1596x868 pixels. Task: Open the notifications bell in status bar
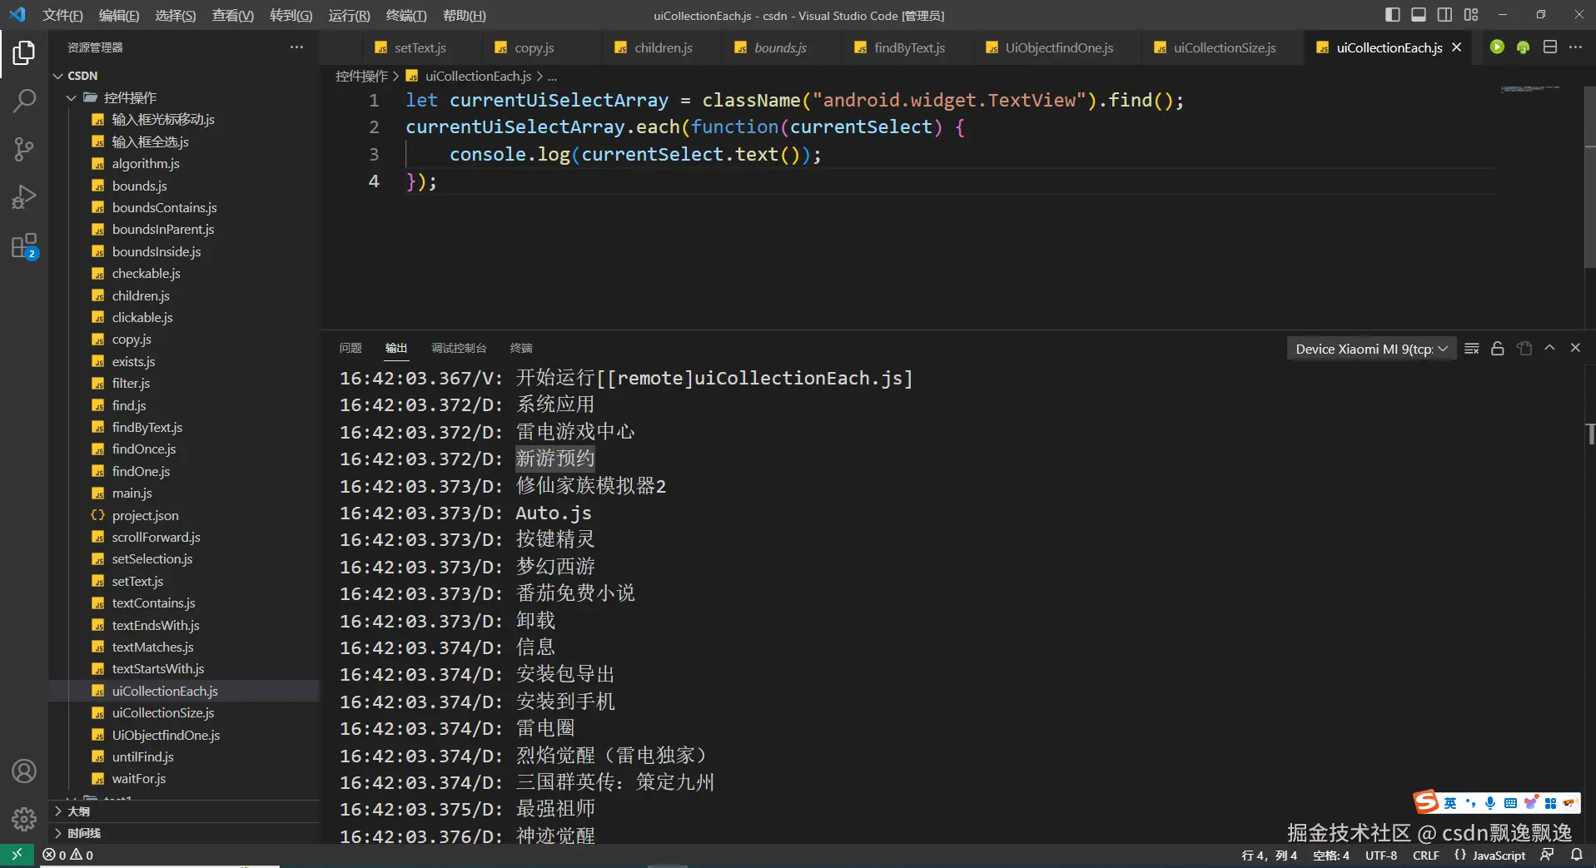1576,855
